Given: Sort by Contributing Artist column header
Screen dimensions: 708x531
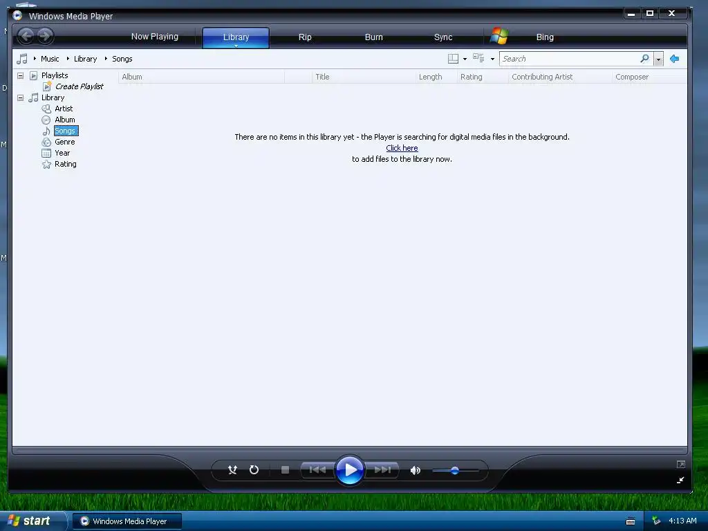Looking at the screenshot, I should pos(560,77).
